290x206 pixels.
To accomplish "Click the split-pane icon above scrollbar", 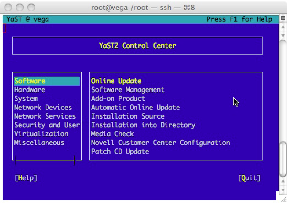I will tap(283, 18).
